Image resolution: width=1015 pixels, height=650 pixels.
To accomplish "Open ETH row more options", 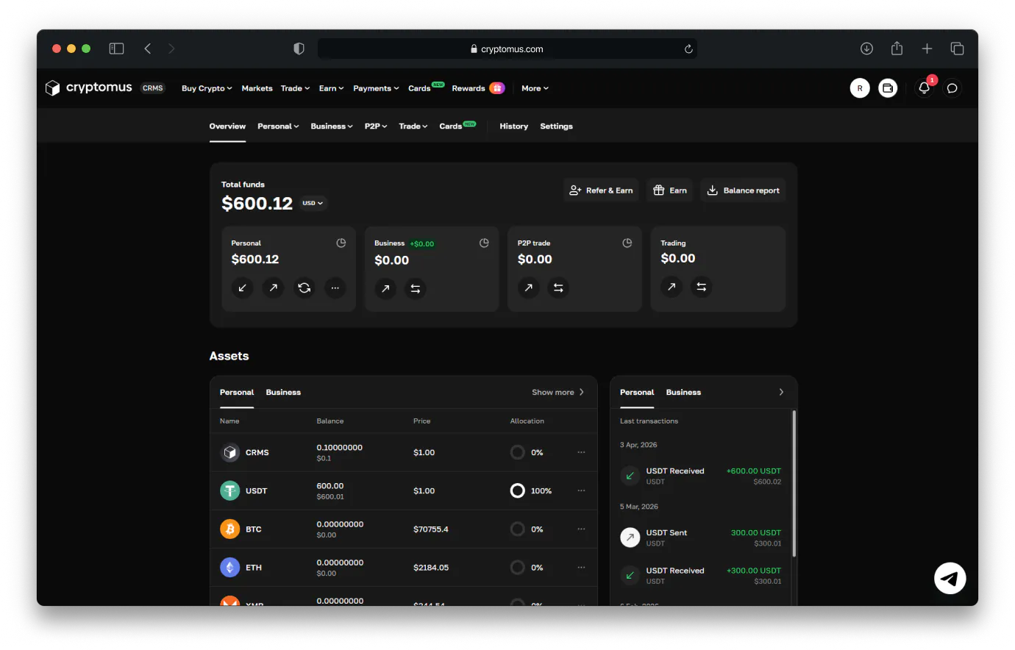I will tap(581, 567).
